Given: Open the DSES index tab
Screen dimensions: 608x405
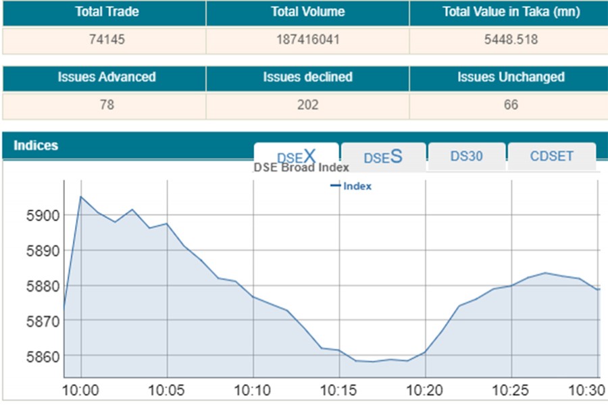Looking at the screenshot, I should click(383, 156).
